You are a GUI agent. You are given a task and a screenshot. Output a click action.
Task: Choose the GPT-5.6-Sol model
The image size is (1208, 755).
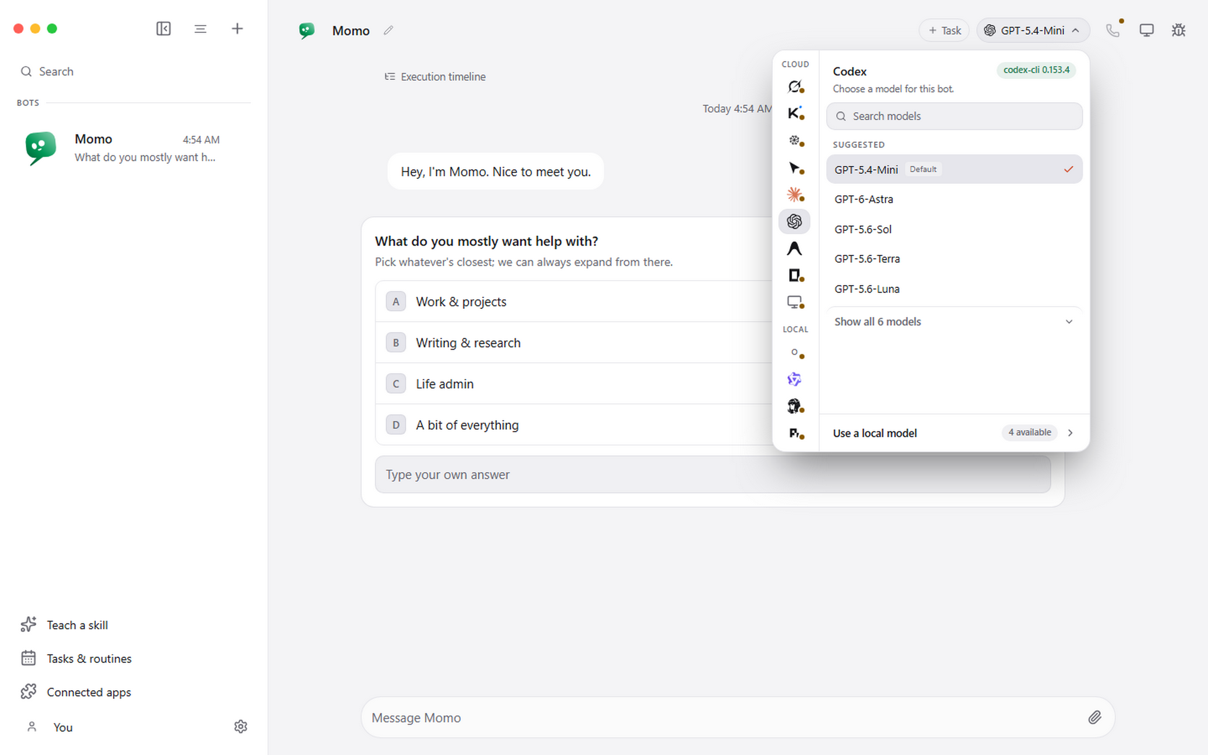click(954, 229)
